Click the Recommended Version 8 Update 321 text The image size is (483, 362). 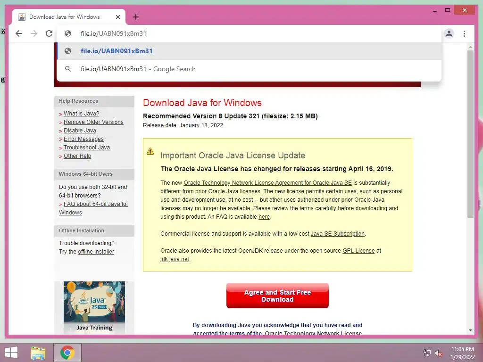tap(230, 116)
